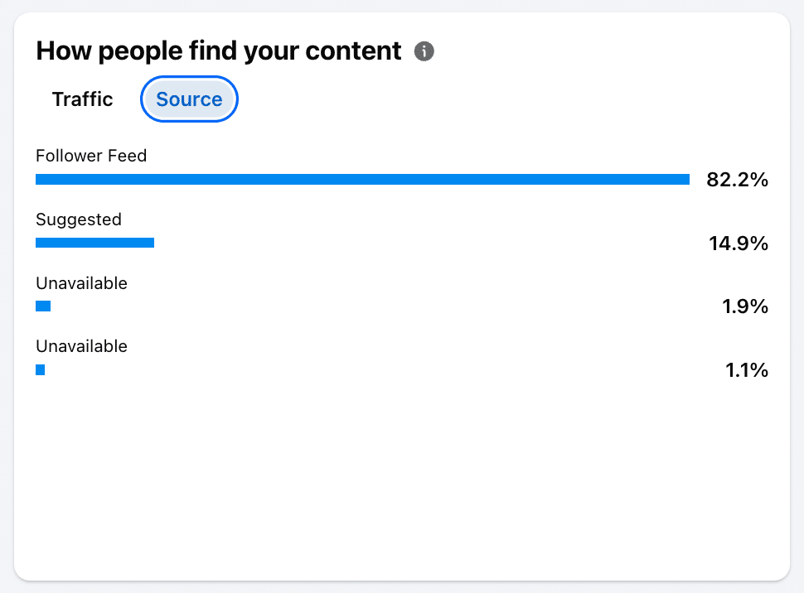Click the 'How people find your content' heading
This screenshot has width=804, height=593.
click(x=219, y=51)
